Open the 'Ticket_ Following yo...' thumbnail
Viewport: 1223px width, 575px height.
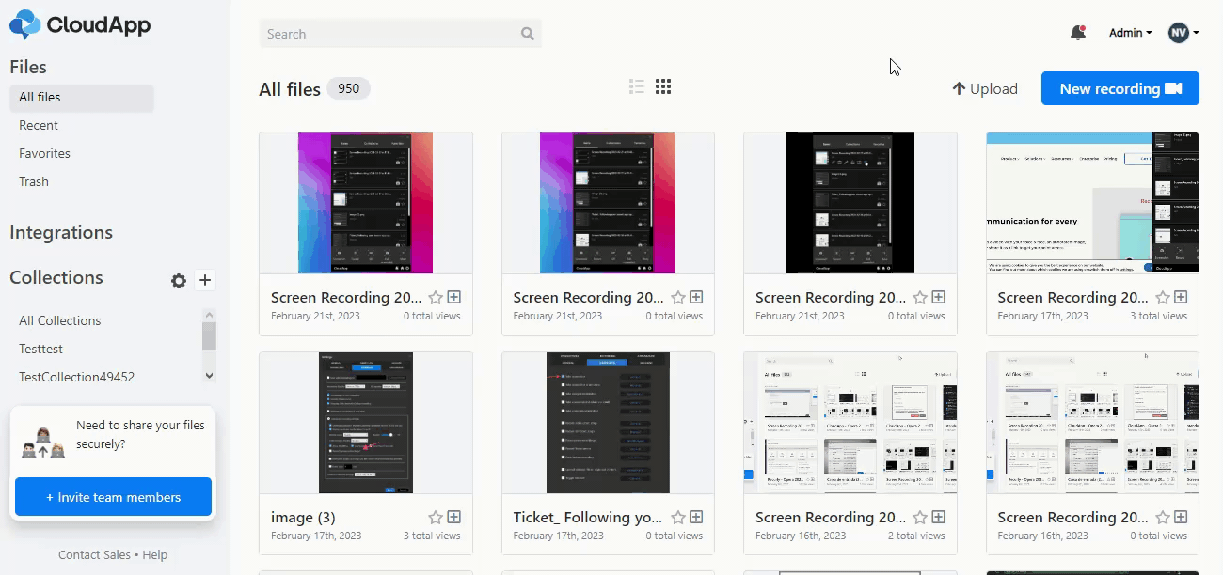pyautogui.click(x=608, y=423)
